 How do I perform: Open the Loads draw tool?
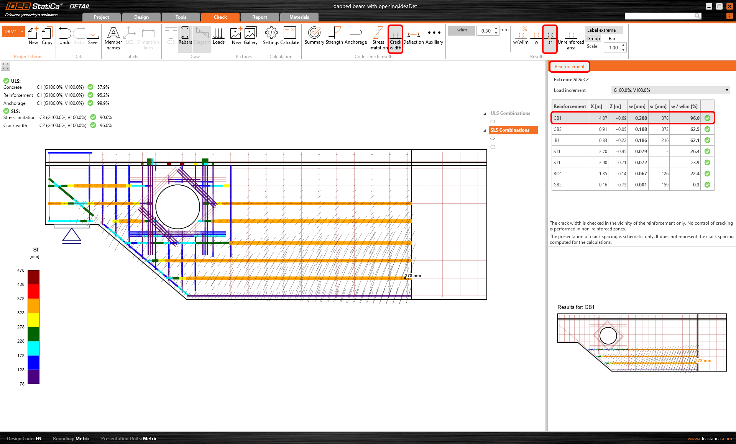click(219, 36)
